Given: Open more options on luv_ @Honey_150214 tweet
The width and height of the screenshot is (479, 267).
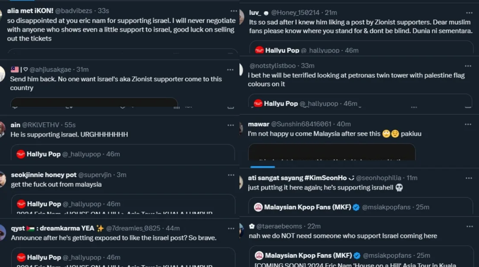Looking at the screenshot, I should tap(468, 12).
